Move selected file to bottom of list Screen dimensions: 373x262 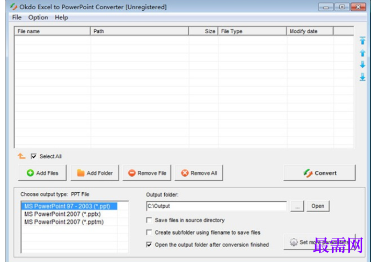[x=362, y=77]
